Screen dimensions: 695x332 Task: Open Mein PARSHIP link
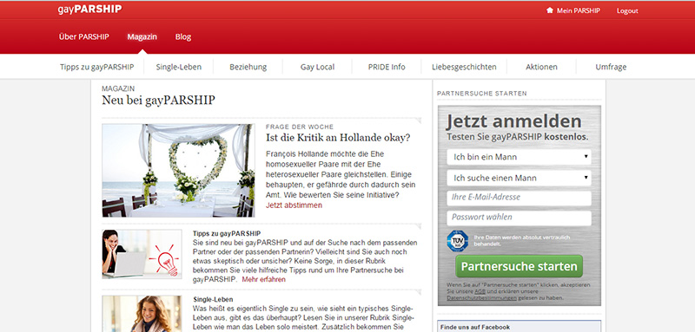click(579, 11)
